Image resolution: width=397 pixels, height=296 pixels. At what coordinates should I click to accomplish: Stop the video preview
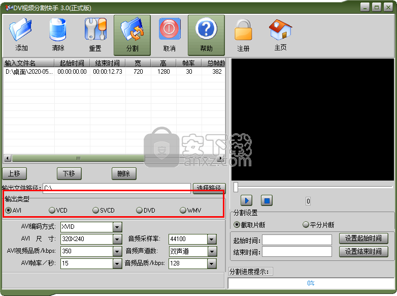(267, 200)
